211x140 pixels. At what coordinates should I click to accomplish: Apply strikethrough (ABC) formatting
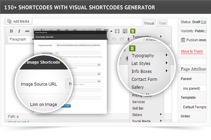27,31
